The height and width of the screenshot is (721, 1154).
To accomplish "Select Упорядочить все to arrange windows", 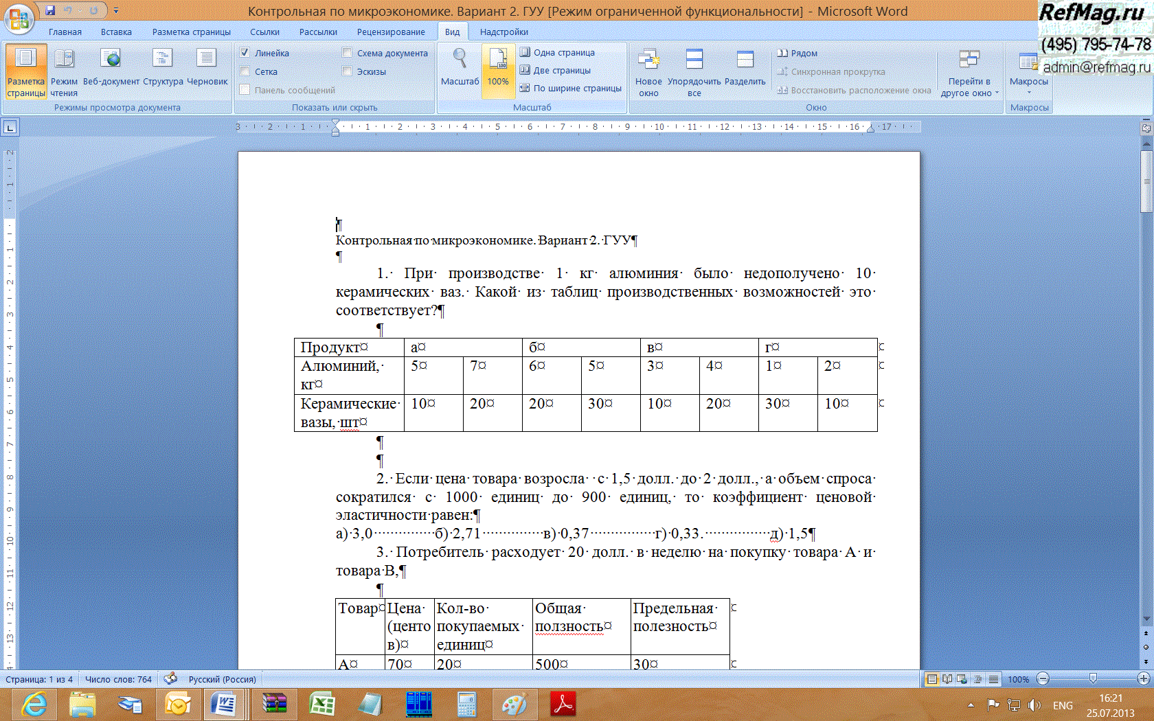I will click(694, 72).
